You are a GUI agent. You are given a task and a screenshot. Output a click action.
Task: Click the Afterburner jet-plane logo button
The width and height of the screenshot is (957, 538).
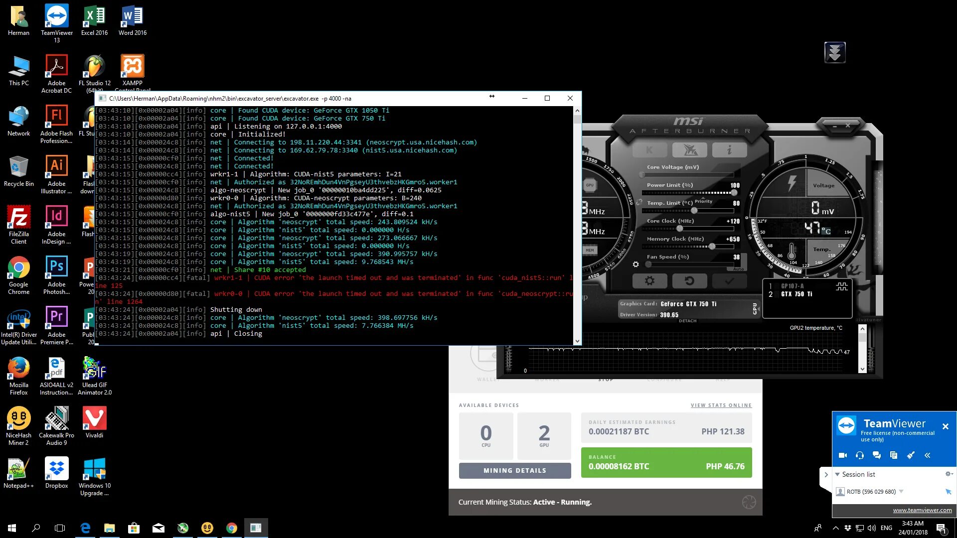point(689,149)
